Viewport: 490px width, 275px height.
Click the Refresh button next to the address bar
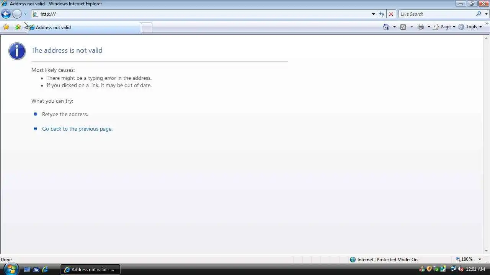[382, 14]
